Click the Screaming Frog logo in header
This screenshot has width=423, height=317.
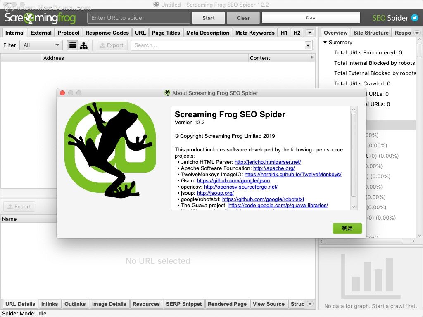point(40,18)
